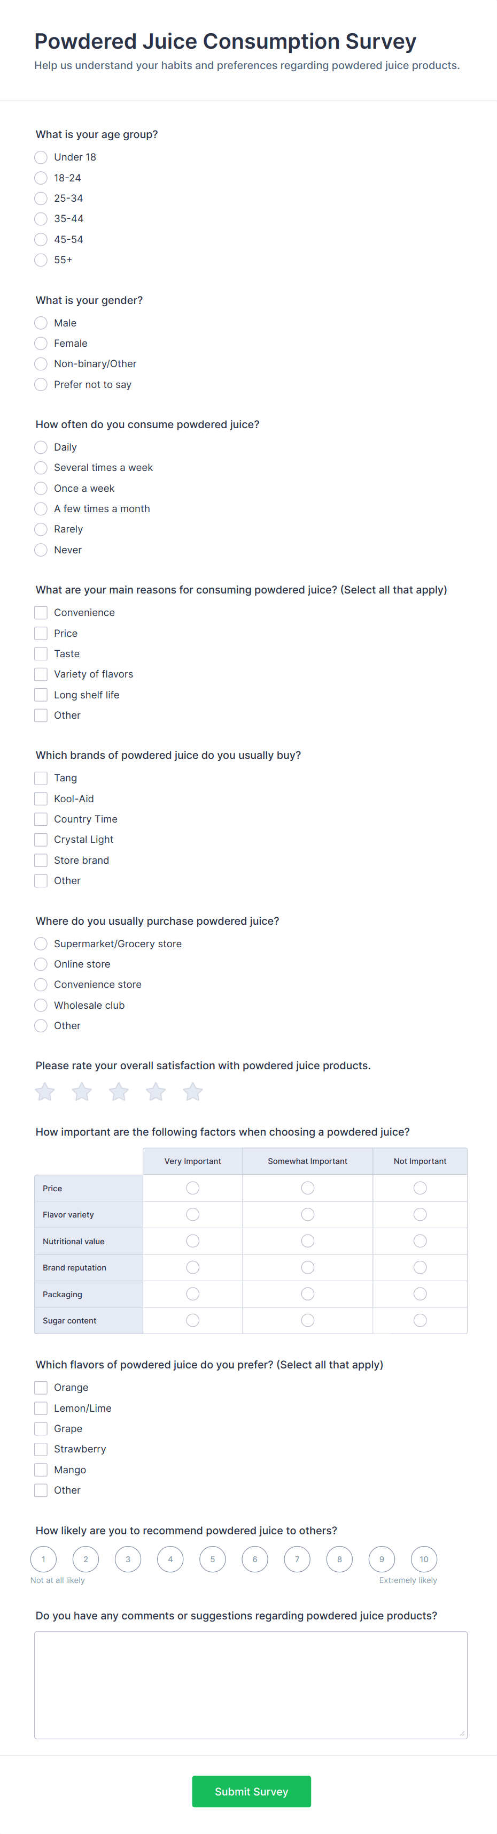Viewport: 497px width, 1834px height.
Task: Select the Tang brand checkbox
Action: click(41, 778)
